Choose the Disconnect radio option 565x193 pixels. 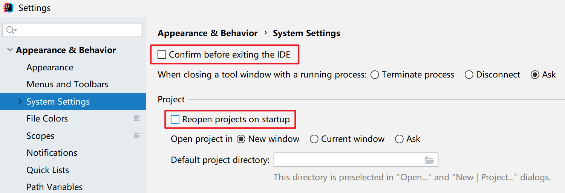click(x=469, y=75)
